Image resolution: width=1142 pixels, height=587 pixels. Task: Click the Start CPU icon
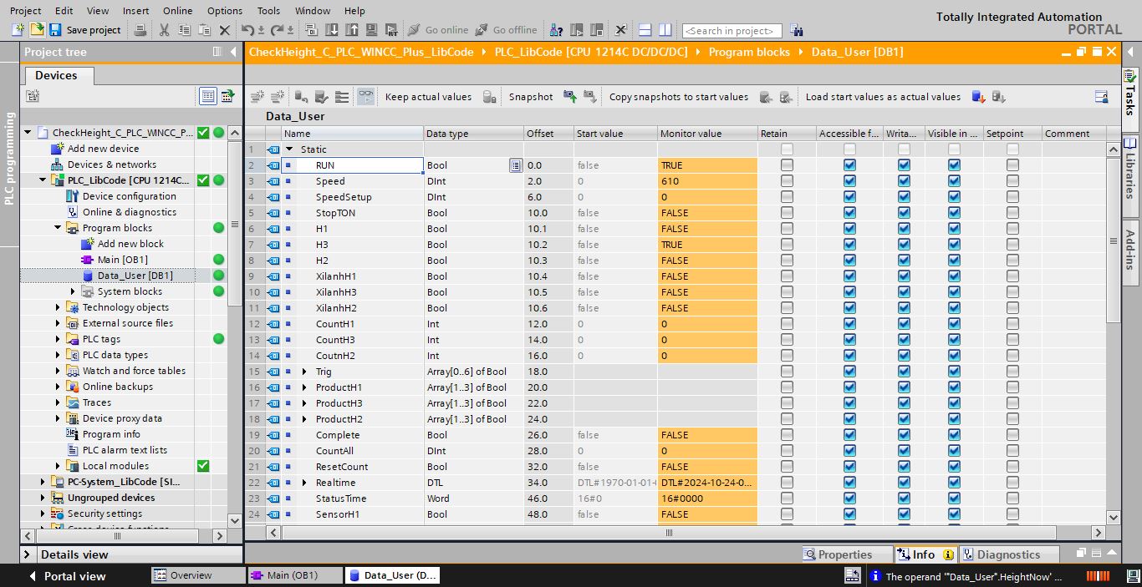click(x=577, y=30)
